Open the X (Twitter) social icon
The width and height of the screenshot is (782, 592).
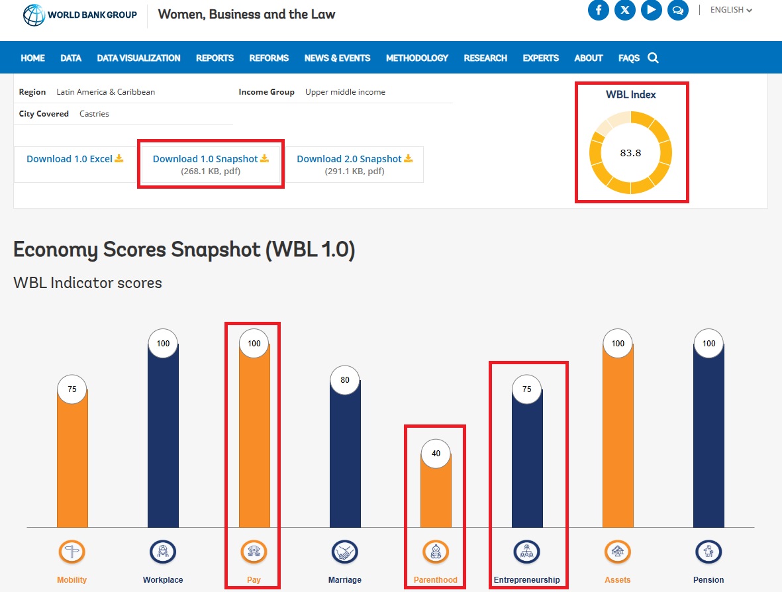click(x=625, y=9)
